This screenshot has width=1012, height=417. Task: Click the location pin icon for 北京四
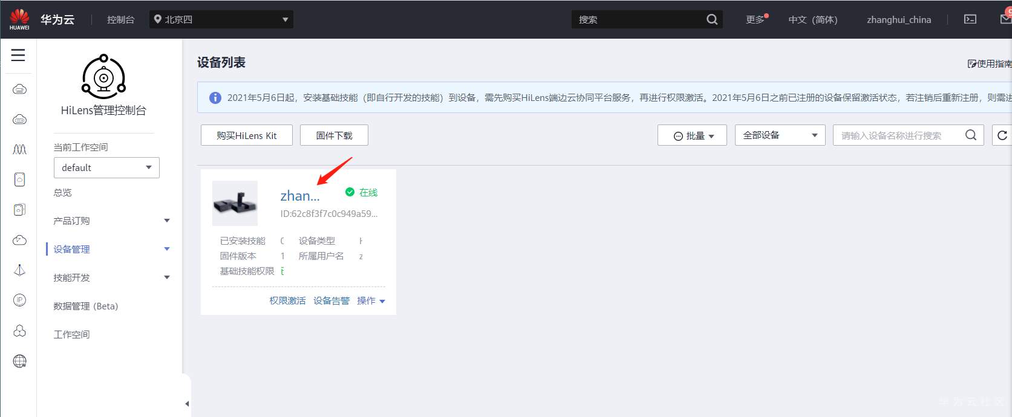158,19
